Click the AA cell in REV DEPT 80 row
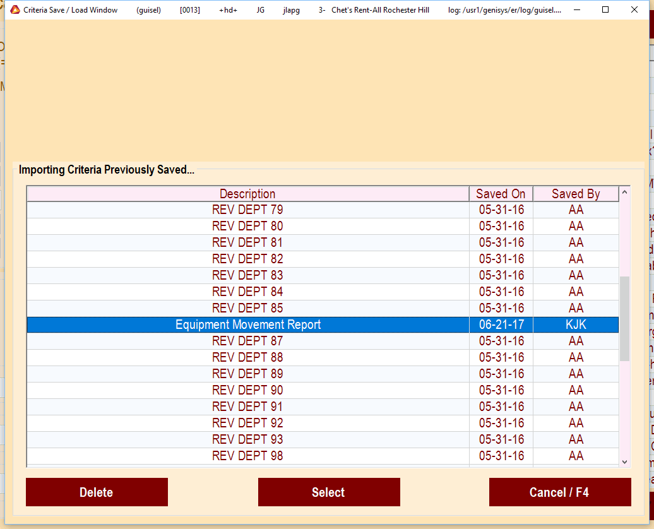 (x=576, y=226)
